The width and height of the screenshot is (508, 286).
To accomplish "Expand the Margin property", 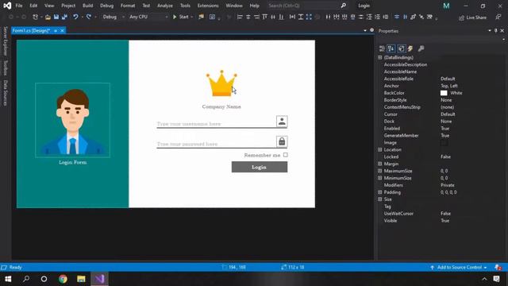I will (x=380, y=164).
